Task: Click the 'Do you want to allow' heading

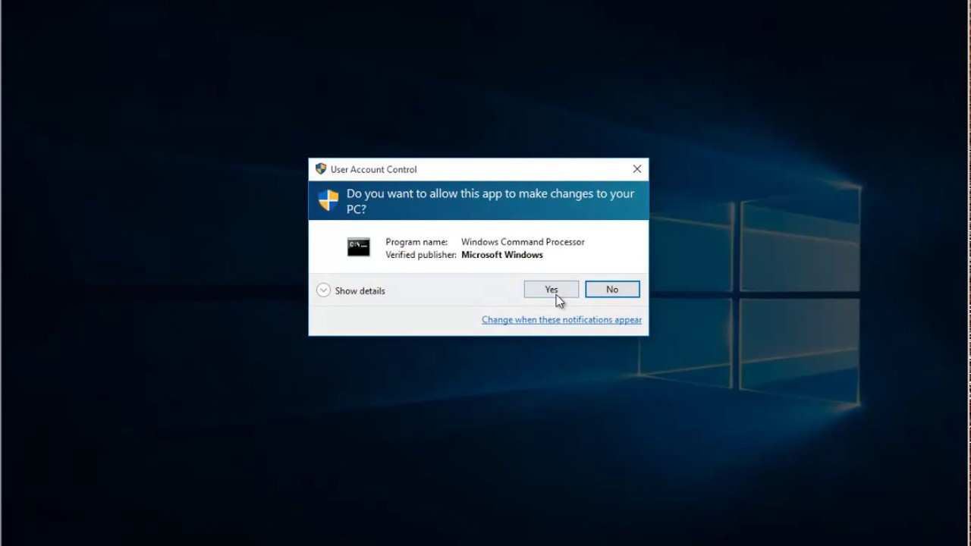Action: click(x=490, y=201)
